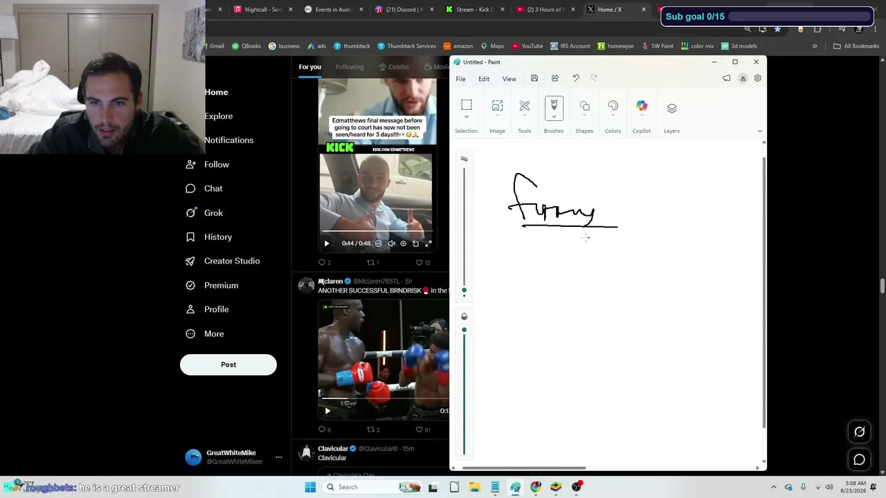Open Creator Studio in X sidebar
This screenshot has height=498, width=886.
(x=223, y=261)
